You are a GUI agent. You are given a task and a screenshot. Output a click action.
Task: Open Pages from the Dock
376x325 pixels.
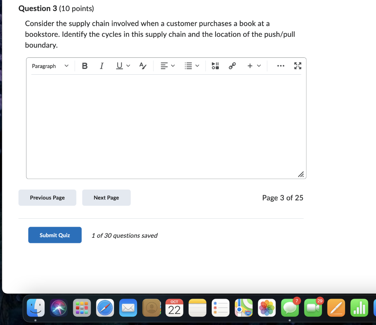336,308
